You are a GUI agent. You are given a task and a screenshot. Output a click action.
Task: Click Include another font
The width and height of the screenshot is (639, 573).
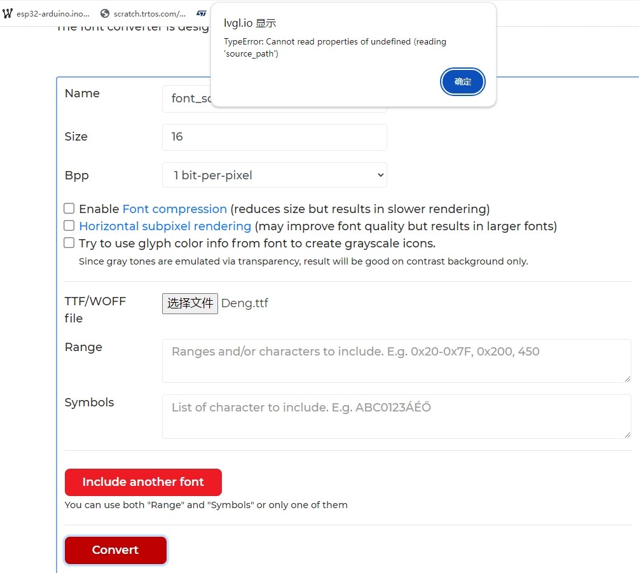coord(142,482)
